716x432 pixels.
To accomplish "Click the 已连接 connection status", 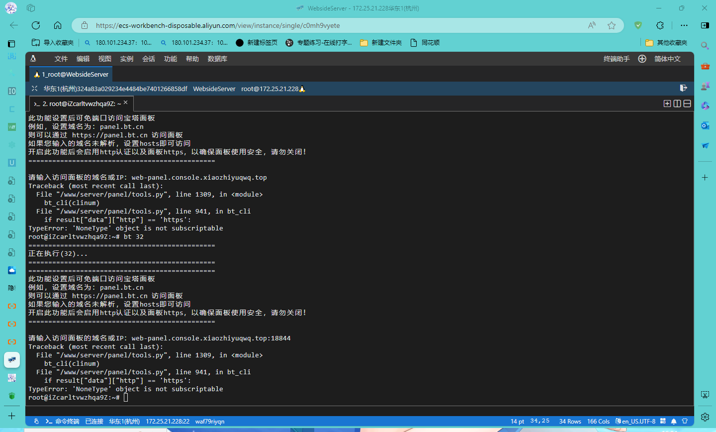I will pos(94,422).
